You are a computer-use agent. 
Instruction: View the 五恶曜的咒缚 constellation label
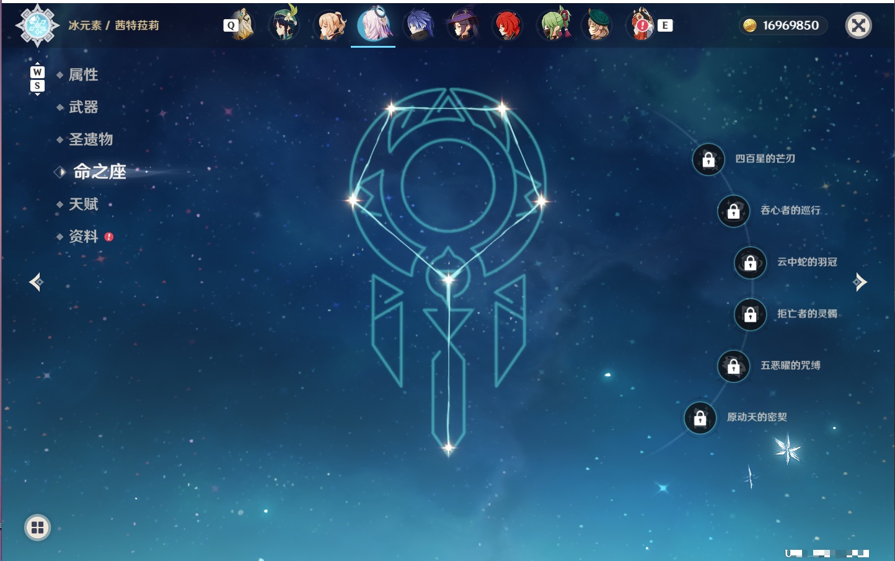pos(790,365)
